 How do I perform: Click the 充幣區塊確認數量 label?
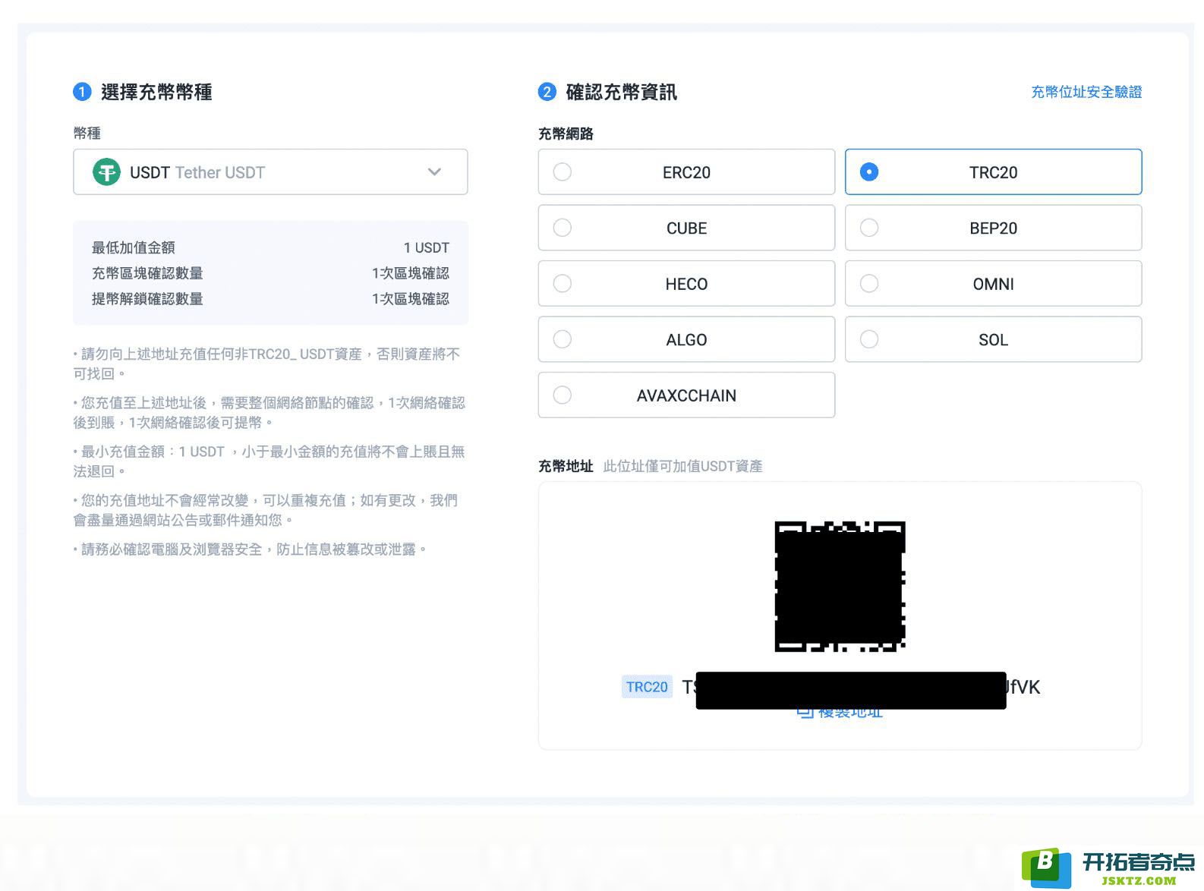pos(147,273)
